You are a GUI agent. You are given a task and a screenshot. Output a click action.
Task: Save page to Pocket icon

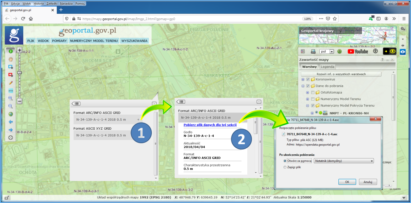coord(328,19)
